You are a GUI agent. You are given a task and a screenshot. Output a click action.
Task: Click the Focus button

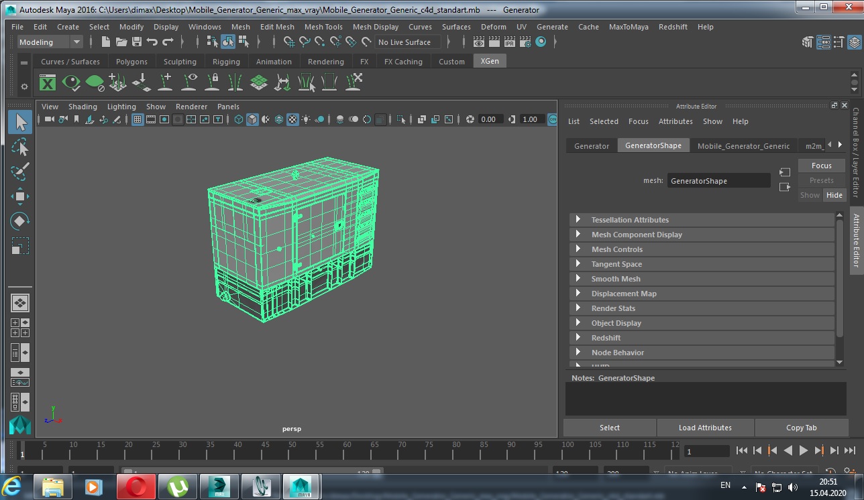[822, 166]
